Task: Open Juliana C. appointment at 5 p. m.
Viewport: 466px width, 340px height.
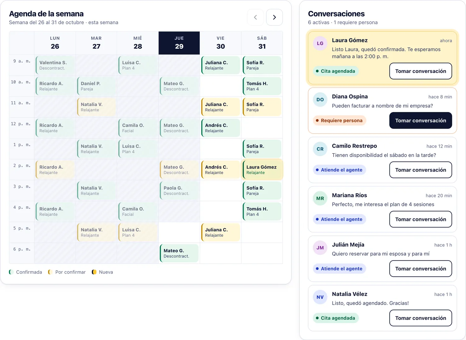Action: pyautogui.click(x=221, y=232)
